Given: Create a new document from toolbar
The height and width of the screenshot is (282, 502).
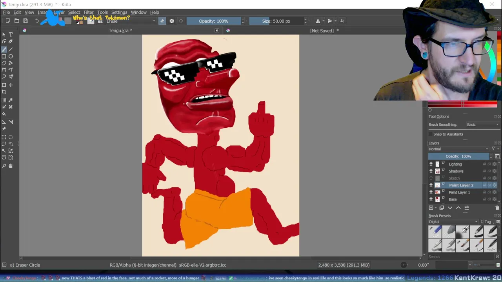Looking at the screenshot, I should click(7, 21).
